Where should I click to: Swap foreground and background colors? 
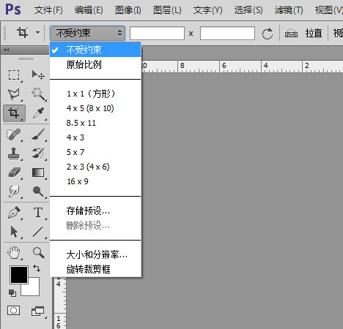coord(37,268)
